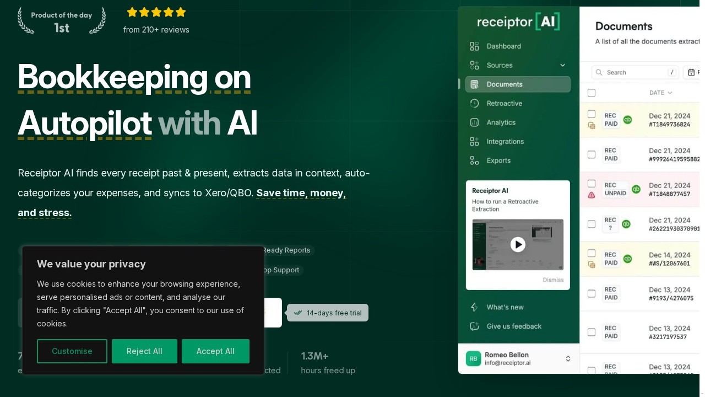The image size is (705, 397).
Task: Click the Retroactive clock icon
Action: 474,104
